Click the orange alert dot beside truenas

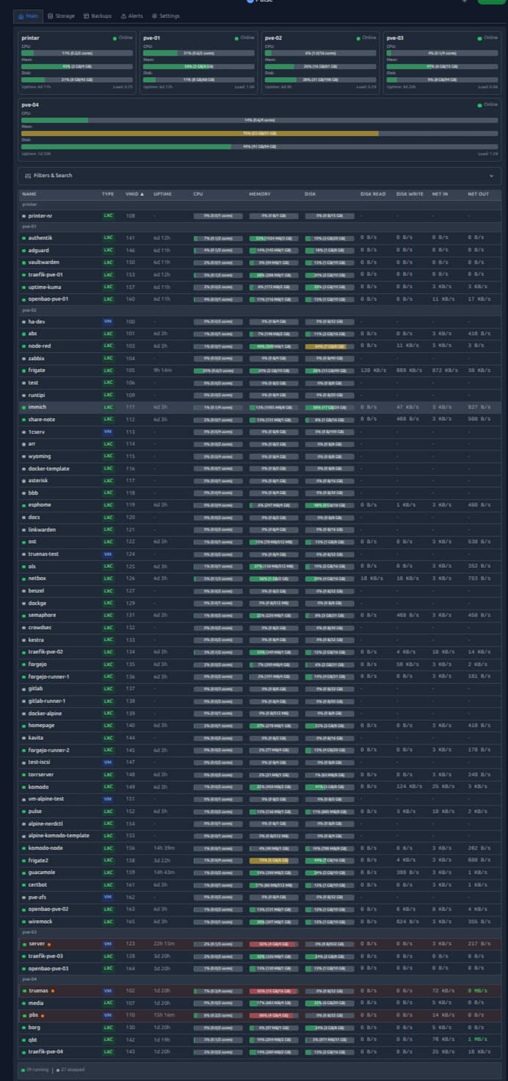tap(53, 991)
